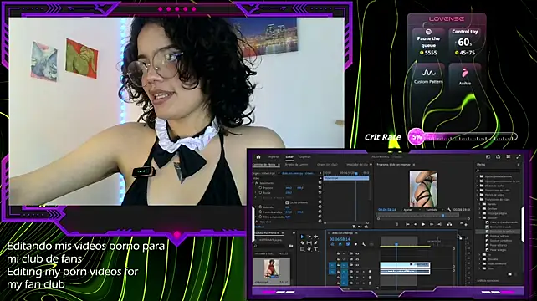Open the quick export icon at top right
Image resolution: width=537 pixels, height=301 pixels.
pyautogui.click(x=499, y=157)
